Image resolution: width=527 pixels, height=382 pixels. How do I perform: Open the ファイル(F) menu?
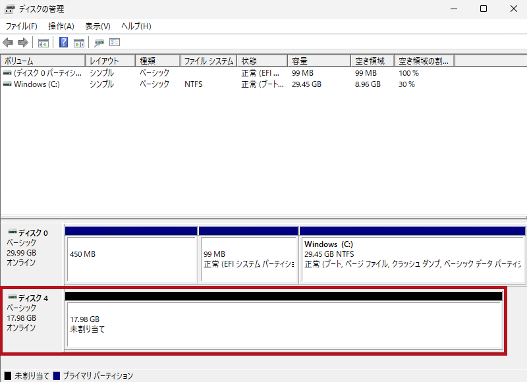click(x=21, y=26)
